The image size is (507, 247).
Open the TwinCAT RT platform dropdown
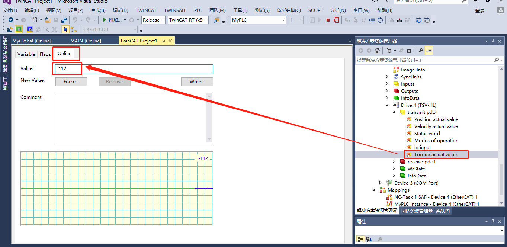click(x=188, y=20)
